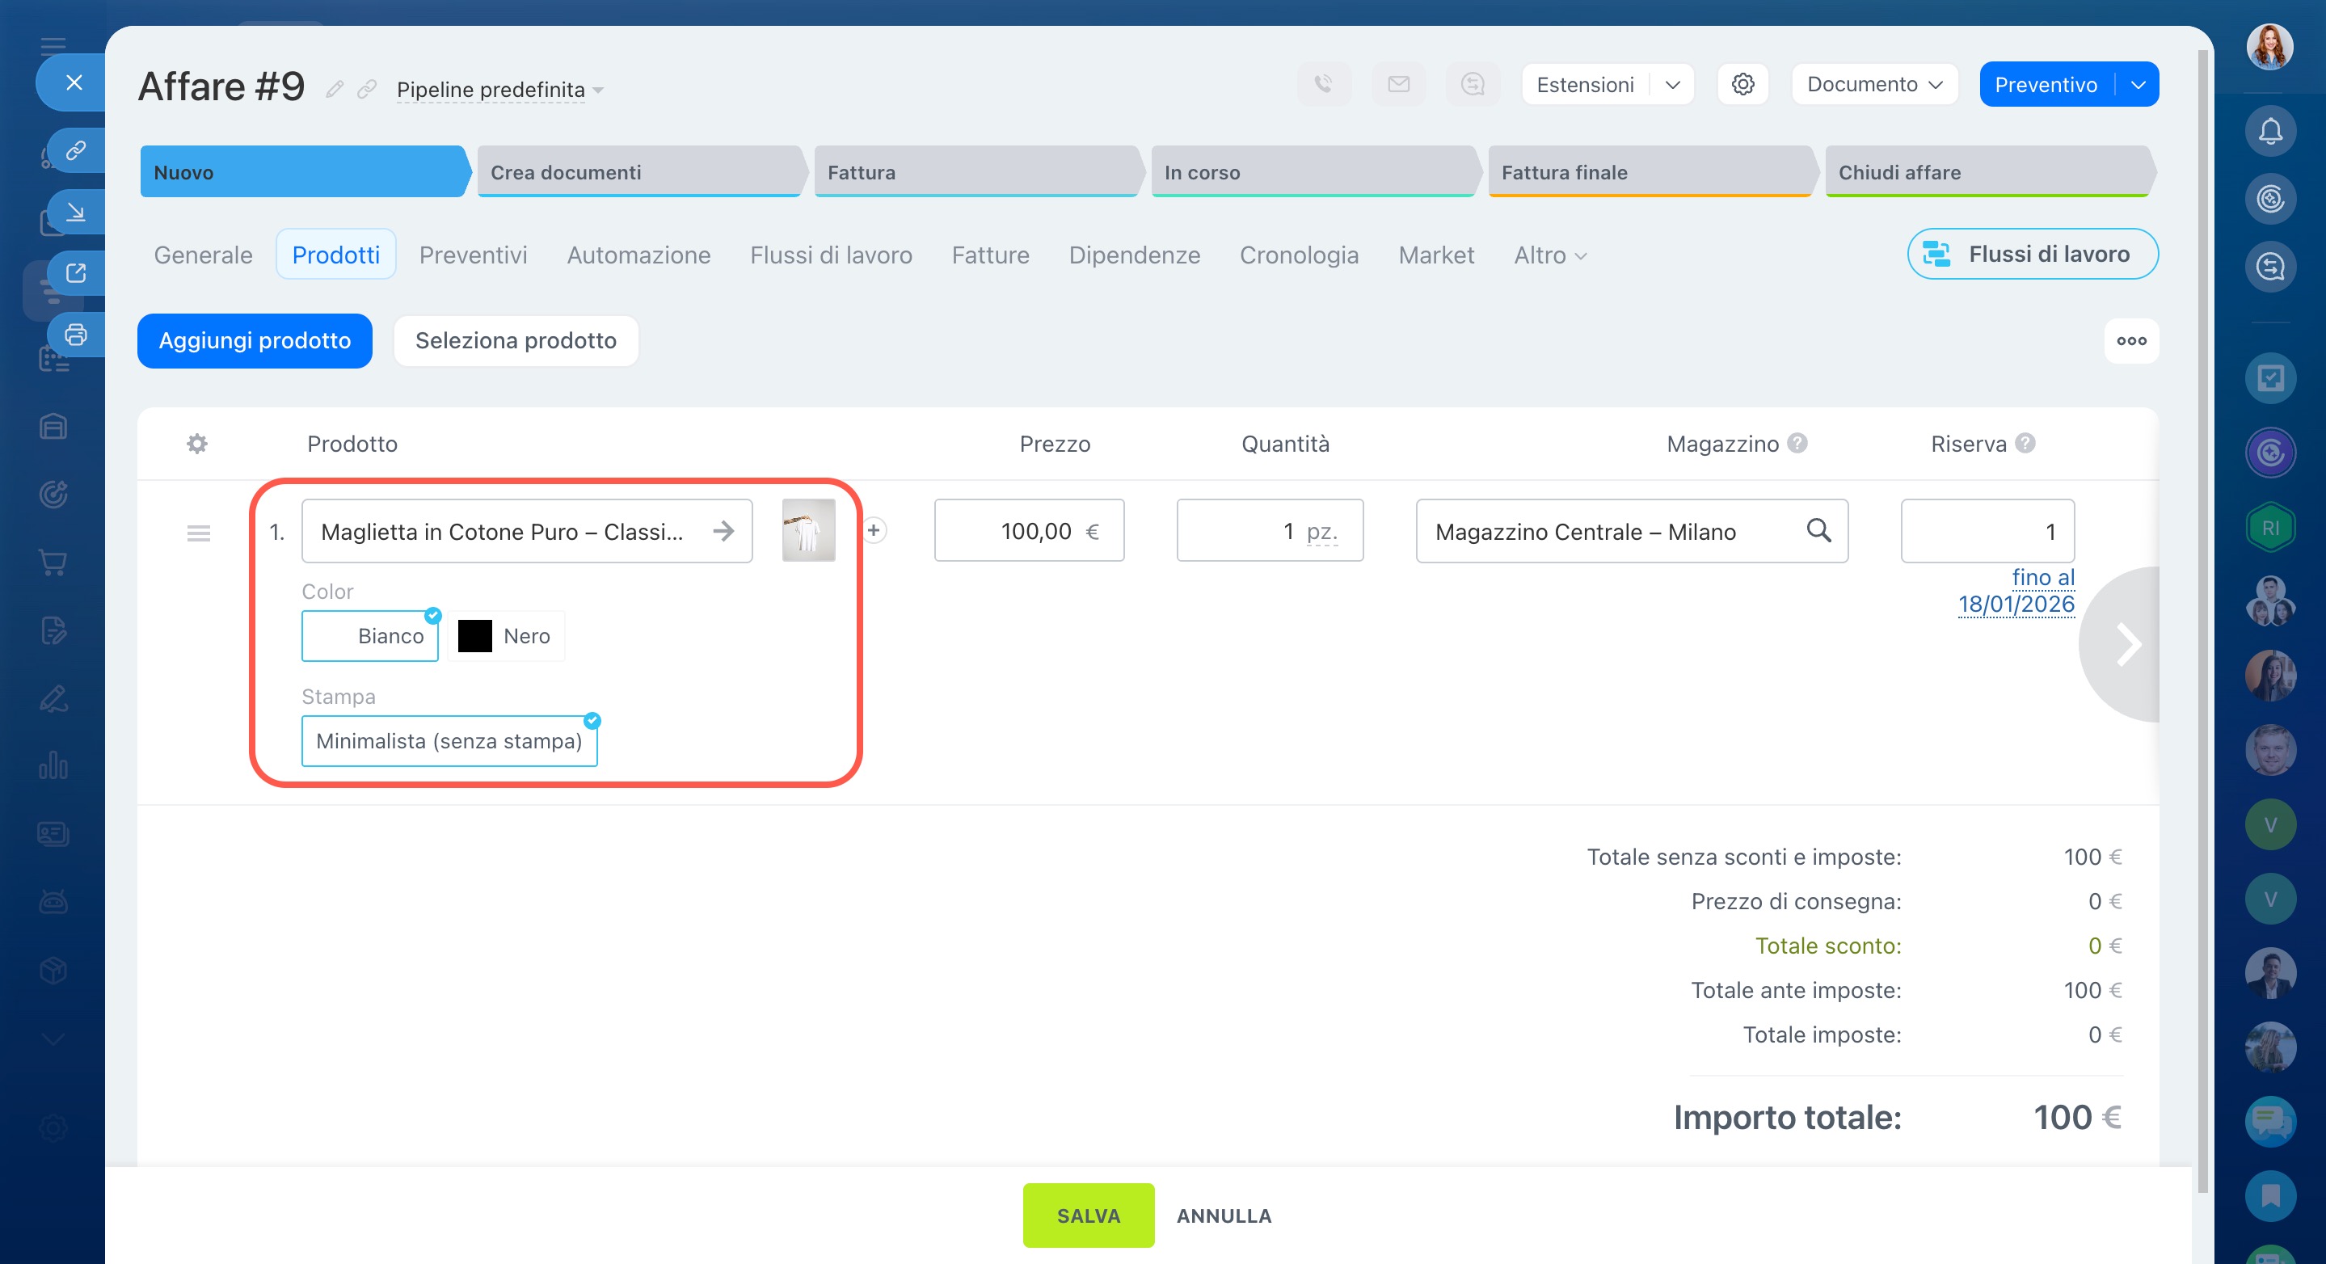The width and height of the screenshot is (2326, 1264).
Task: Switch to the Preventivi tab
Action: click(472, 255)
